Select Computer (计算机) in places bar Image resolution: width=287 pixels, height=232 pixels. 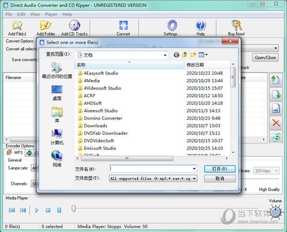[57, 137]
